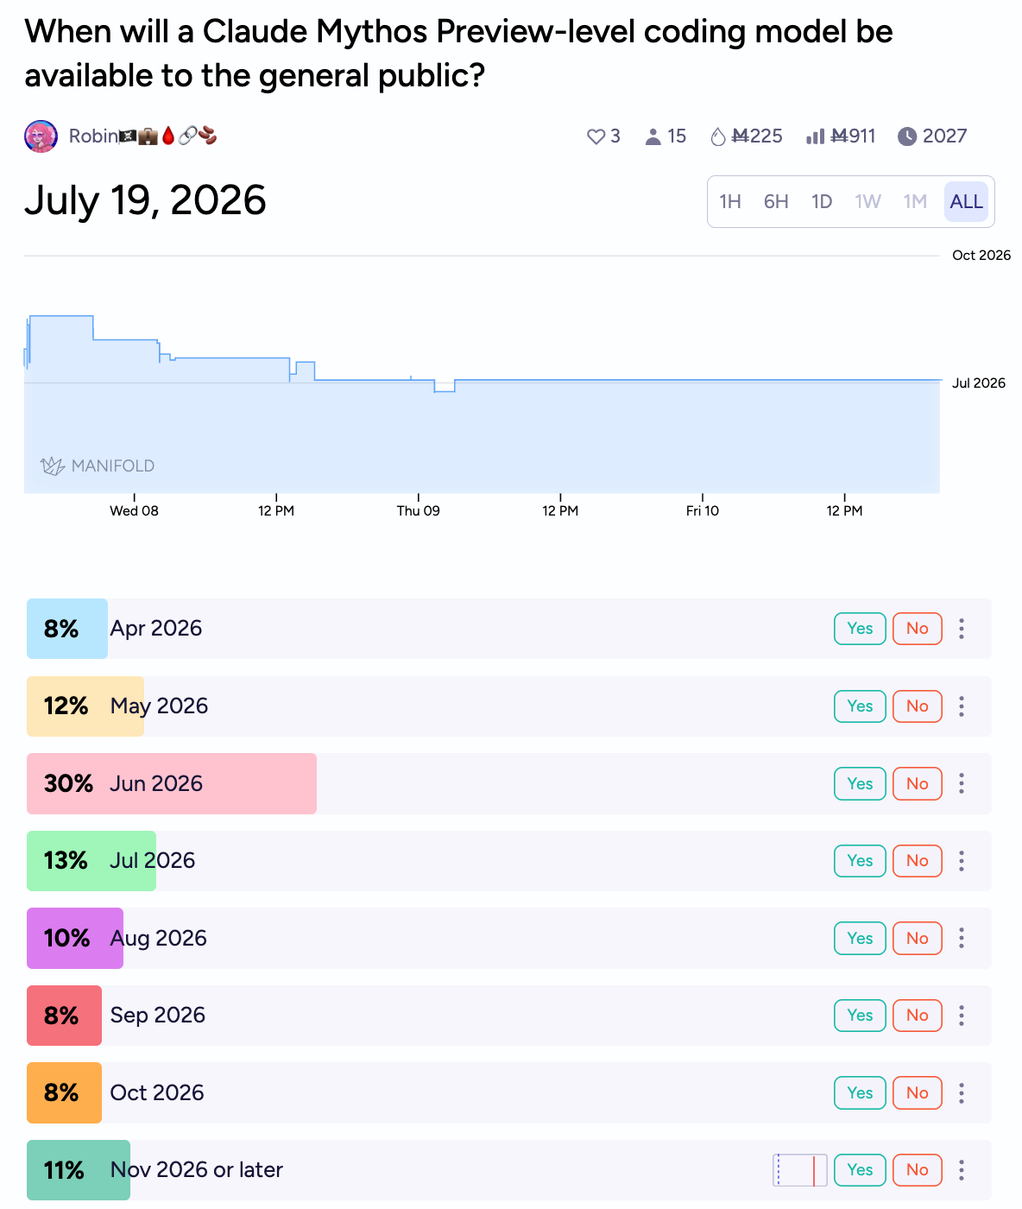This screenshot has height=1209, width=1022.
Task: Open more options for May 2026
Action: point(962,706)
